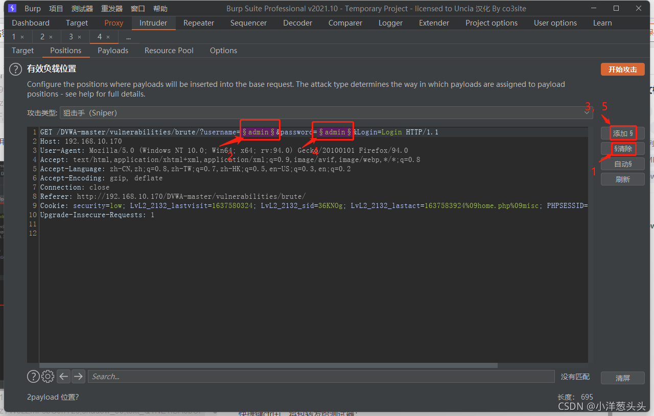Screen dimensions: 654x416
Task: Switch to the Sequencer tab
Action: pyautogui.click(x=249, y=23)
